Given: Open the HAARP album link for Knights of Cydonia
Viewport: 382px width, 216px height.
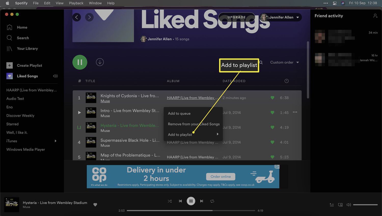Looking at the screenshot, I should point(193,98).
